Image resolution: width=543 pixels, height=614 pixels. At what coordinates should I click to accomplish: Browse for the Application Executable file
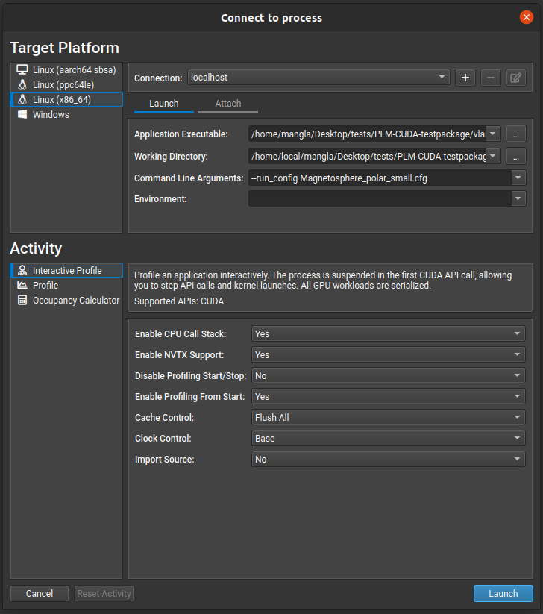tap(516, 134)
